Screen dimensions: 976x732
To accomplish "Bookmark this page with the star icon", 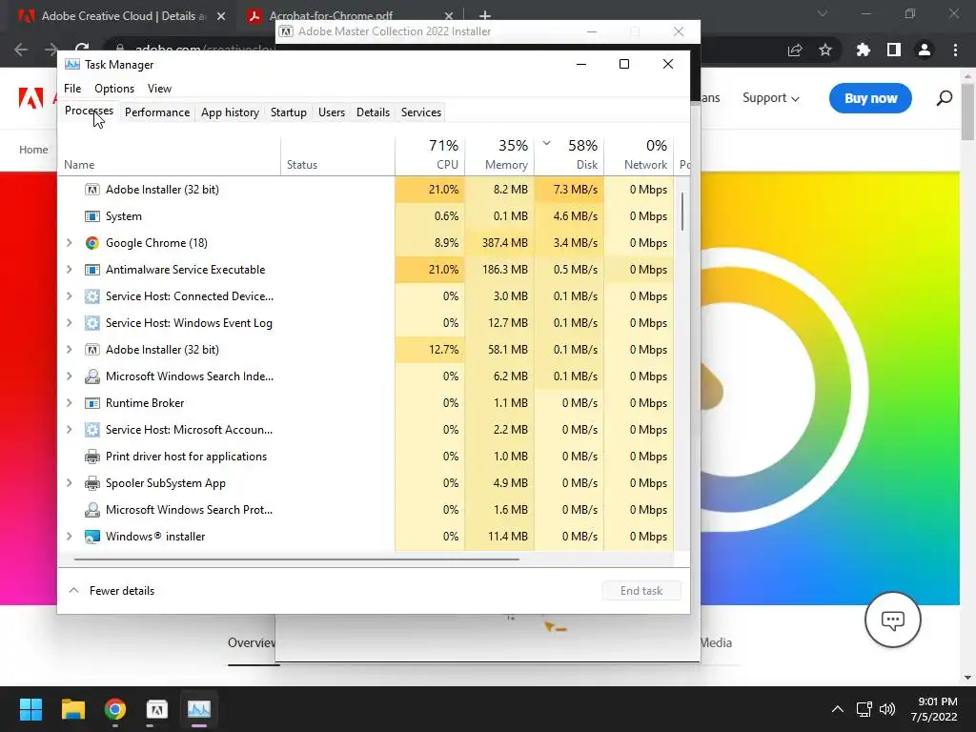I will [825, 50].
